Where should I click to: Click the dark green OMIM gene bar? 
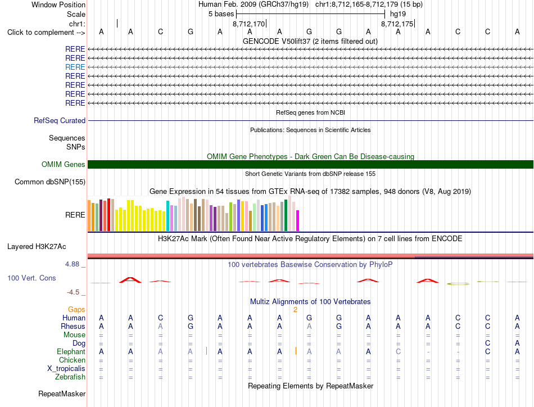pyautogui.click(x=310, y=165)
